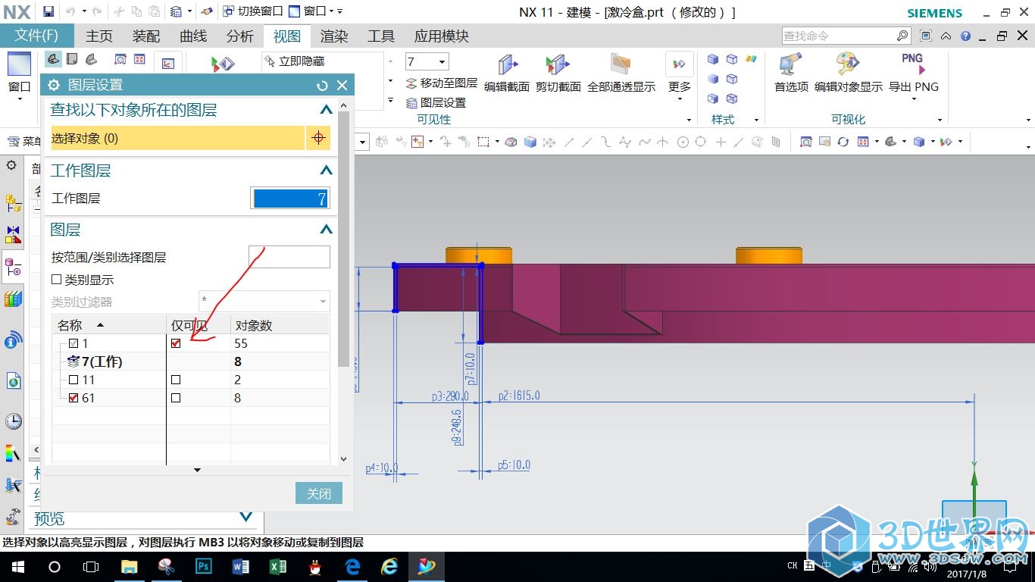
Task: Click the shaded cube style icon
Action: [713, 59]
